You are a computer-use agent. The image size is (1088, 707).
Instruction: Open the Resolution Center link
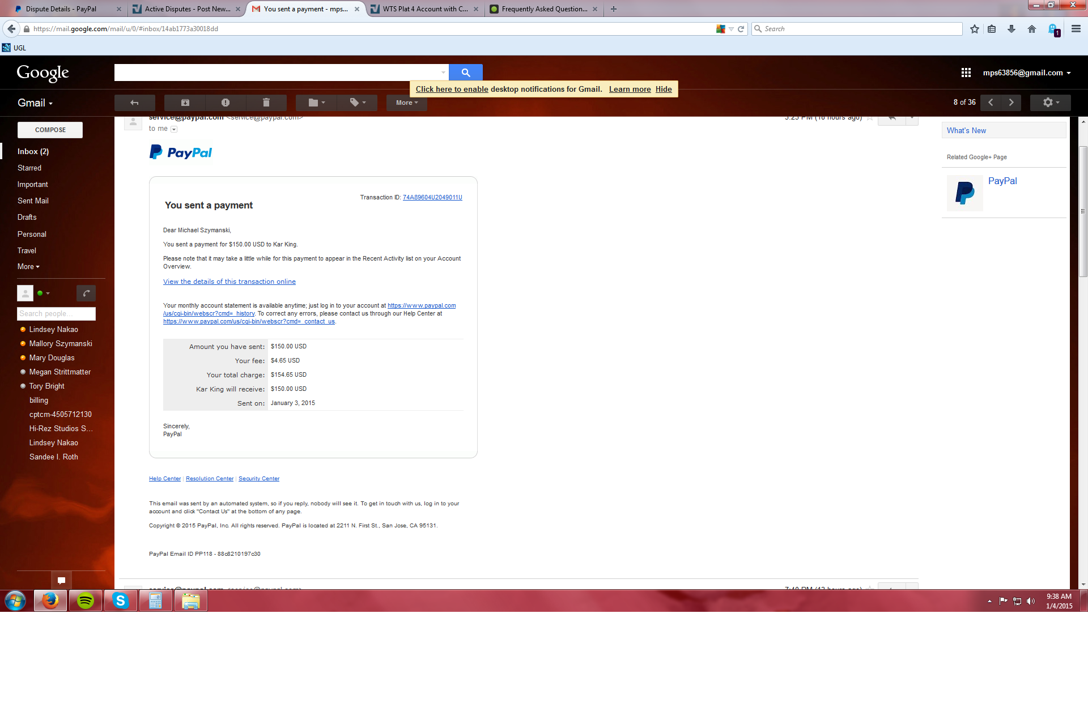210,479
